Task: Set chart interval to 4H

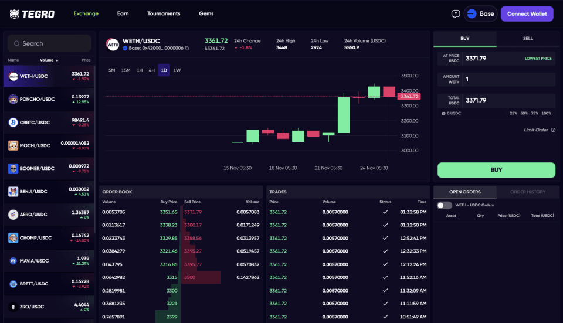Action: coord(151,70)
